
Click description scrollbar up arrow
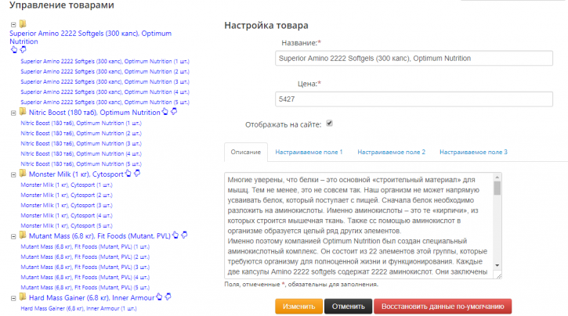tap(497, 177)
